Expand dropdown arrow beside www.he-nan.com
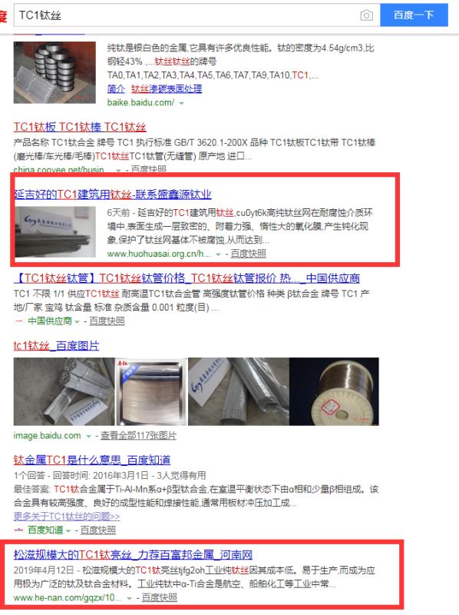This screenshot has height=615, width=459. (x=129, y=598)
